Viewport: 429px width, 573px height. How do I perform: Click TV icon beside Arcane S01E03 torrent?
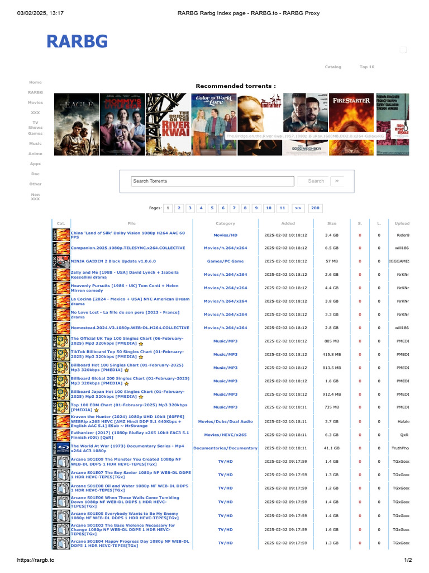point(61,529)
